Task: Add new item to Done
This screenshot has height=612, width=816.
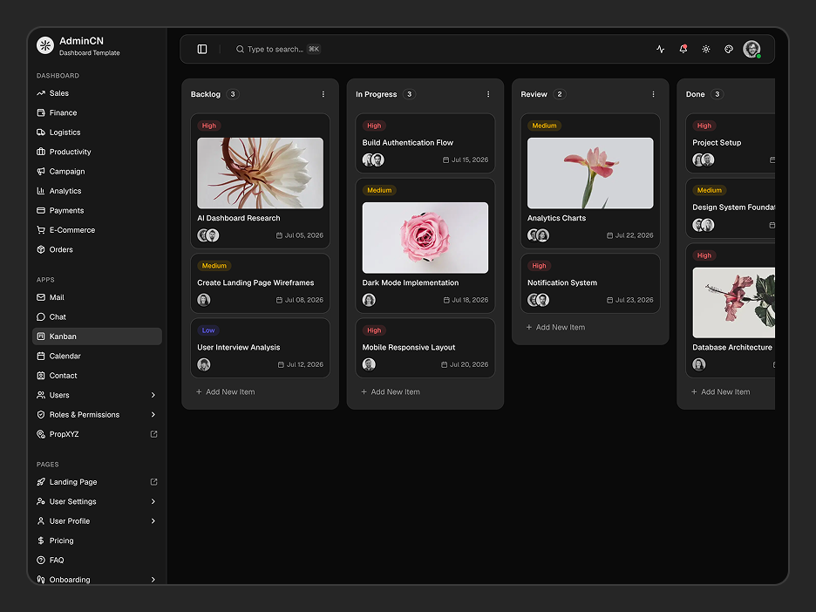Action: (x=720, y=391)
